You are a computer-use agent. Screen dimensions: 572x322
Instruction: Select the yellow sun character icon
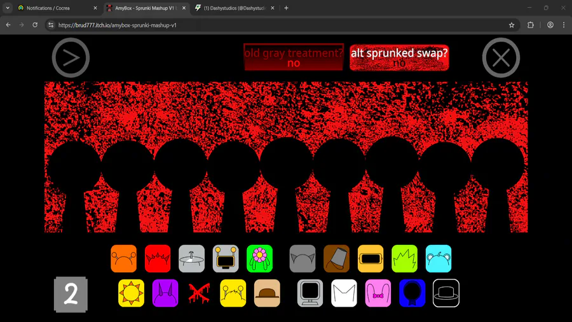(132, 293)
